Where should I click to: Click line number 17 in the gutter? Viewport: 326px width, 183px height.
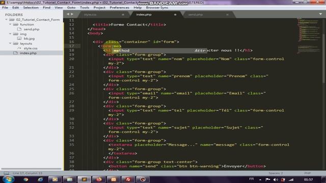coord(71,46)
